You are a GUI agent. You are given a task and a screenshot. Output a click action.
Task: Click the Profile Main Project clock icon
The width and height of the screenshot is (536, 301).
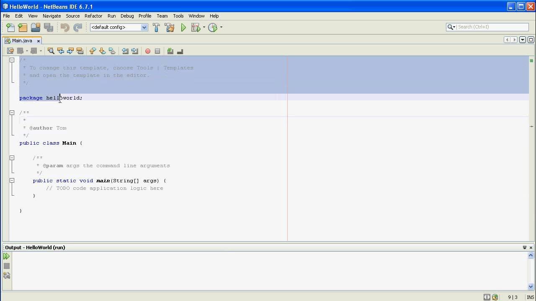click(x=213, y=27)
